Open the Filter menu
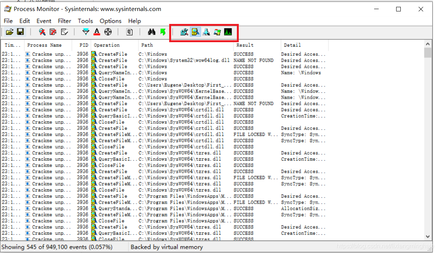This screenshot has height=253, width=438. 65,21
